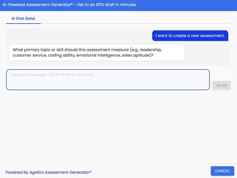Click the '(Shift+Enter for new line)' hint text
Screen dimensions: 237x178
coord(72,75)
